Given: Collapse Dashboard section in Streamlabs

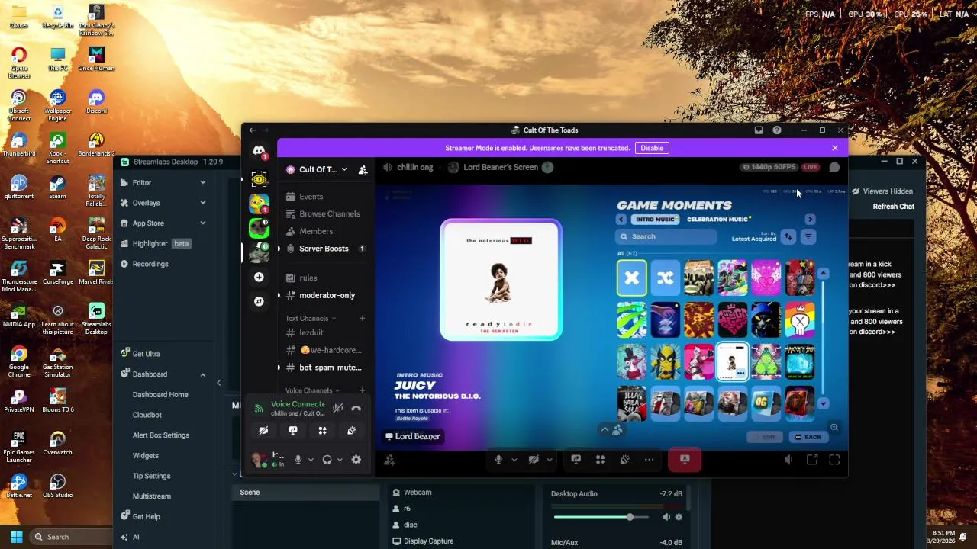Looking at the screenshot, I should pos(202,374).
